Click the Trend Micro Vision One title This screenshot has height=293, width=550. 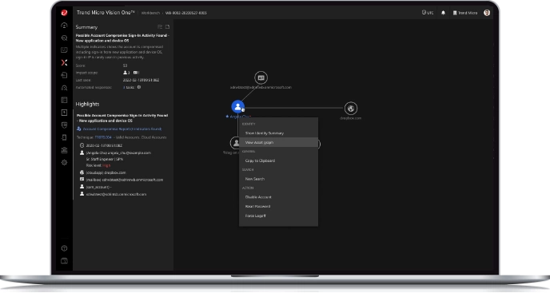106,13
